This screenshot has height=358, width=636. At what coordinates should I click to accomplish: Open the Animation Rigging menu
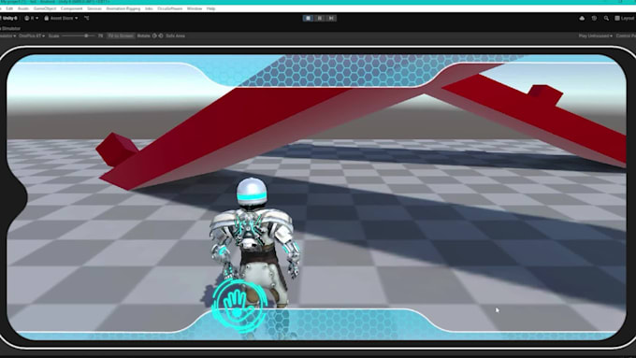point(123,8)
